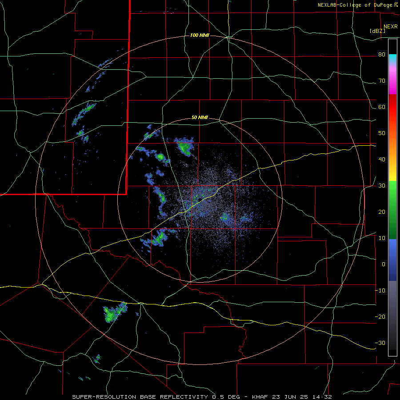Click the 23 JUN 25 14:32 timestamp
The width and height of the screenshot is (400, 400).
pyautogui.click(x=302, y=397)
